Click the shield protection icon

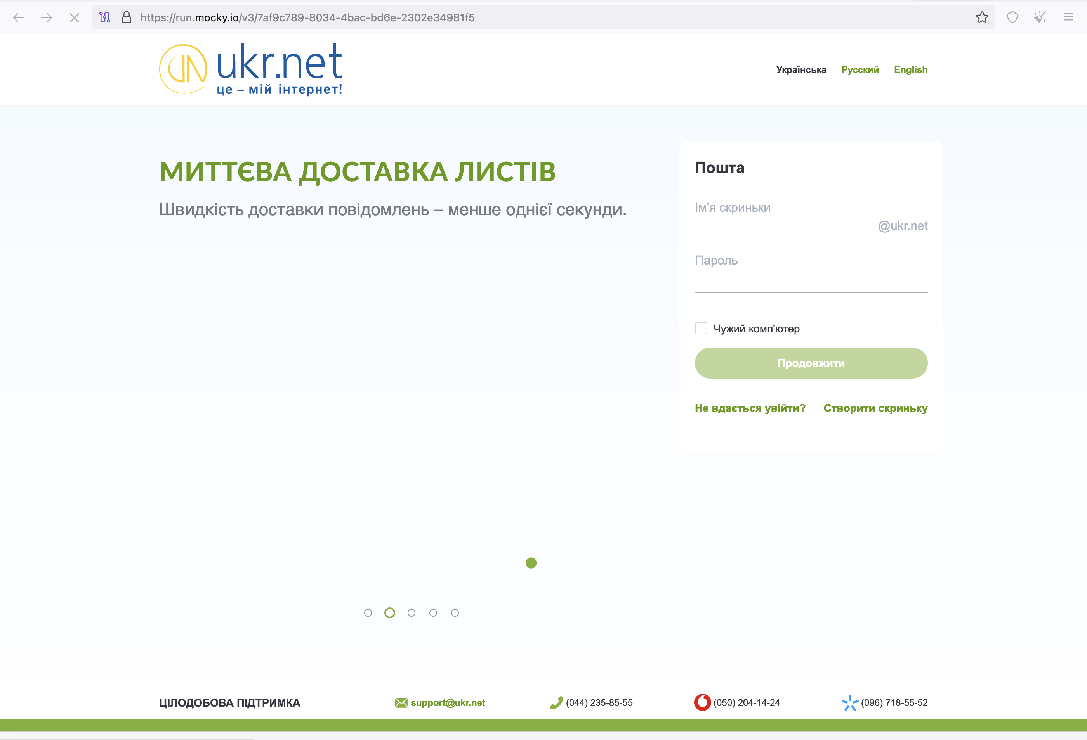tap(1012, 18)
